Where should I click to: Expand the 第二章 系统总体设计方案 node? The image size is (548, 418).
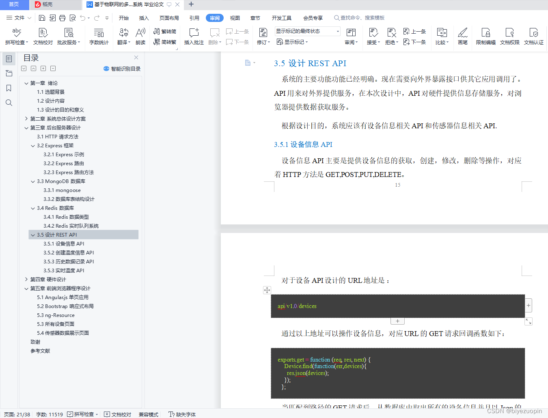point(26,119)
